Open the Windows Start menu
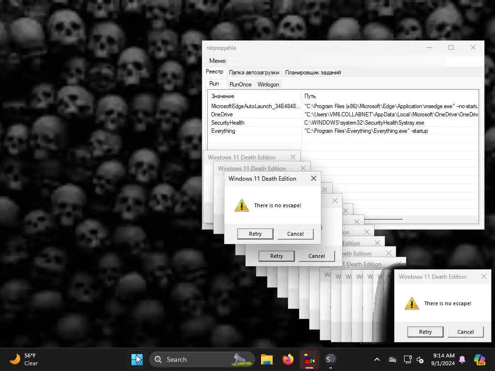495x371 pixels. pyautogui.click(x=137, y=359)
